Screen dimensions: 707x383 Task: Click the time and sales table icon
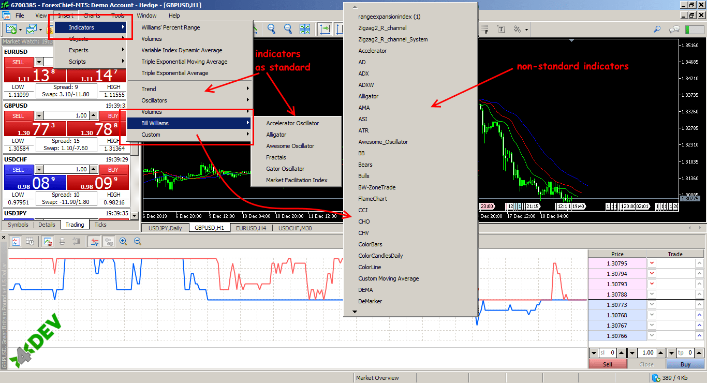[x=30, y=241]
